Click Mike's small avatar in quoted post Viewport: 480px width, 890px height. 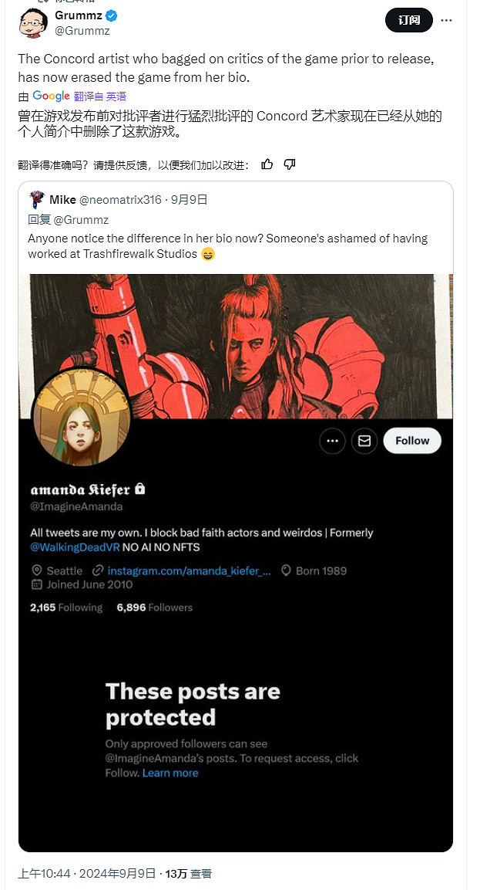(x=37, y=200)
